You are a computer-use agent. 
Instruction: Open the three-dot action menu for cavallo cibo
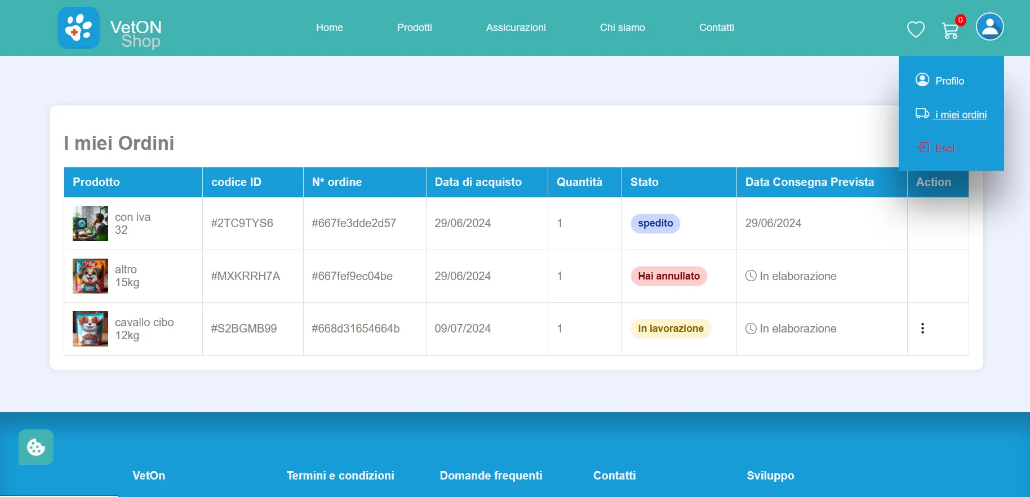click(x=922, y=329)
